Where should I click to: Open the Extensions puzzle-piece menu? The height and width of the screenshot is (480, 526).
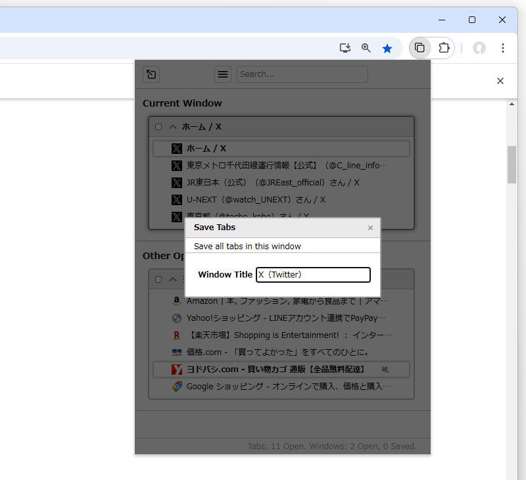click(444, 48)
